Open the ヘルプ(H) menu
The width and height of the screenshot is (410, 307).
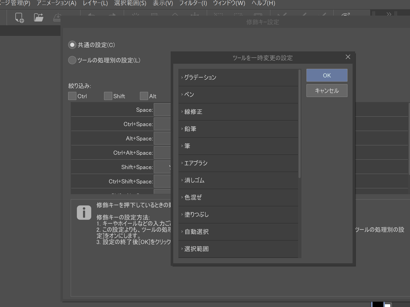(264, 3)
